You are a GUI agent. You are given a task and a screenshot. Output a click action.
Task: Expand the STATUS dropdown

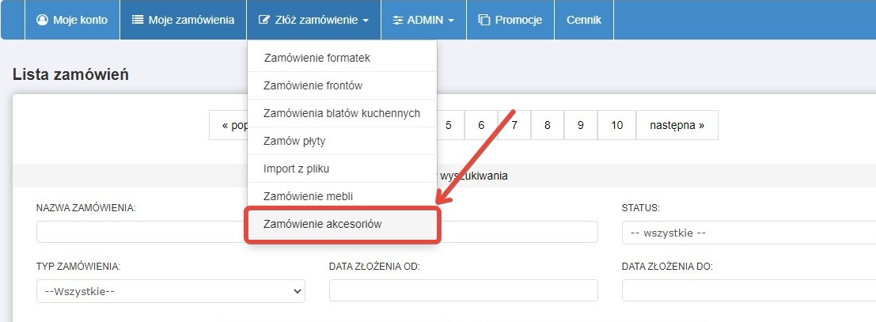pos(748,233)
